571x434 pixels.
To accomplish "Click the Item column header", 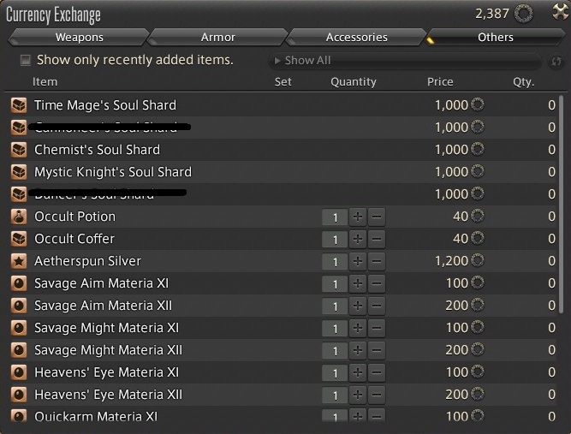I will click(45, 81).
